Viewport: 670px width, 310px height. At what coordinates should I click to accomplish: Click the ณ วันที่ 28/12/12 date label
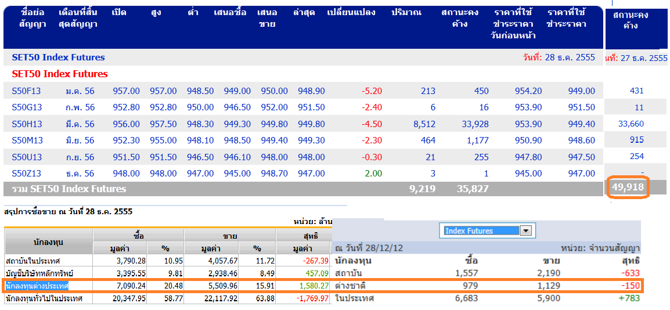click(369, 248)
